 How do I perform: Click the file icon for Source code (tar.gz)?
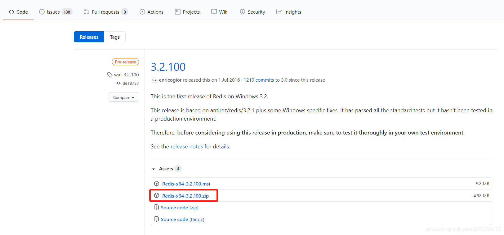pyautogui.click(x=157, y=219)
